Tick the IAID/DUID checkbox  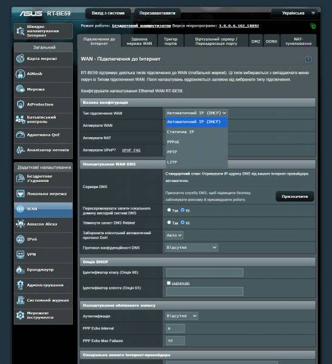tap(169, 283)
